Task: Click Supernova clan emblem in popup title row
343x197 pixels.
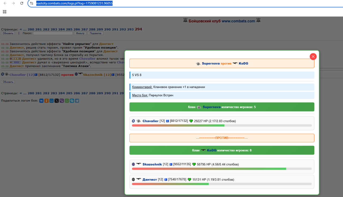Action: [198, 64]
